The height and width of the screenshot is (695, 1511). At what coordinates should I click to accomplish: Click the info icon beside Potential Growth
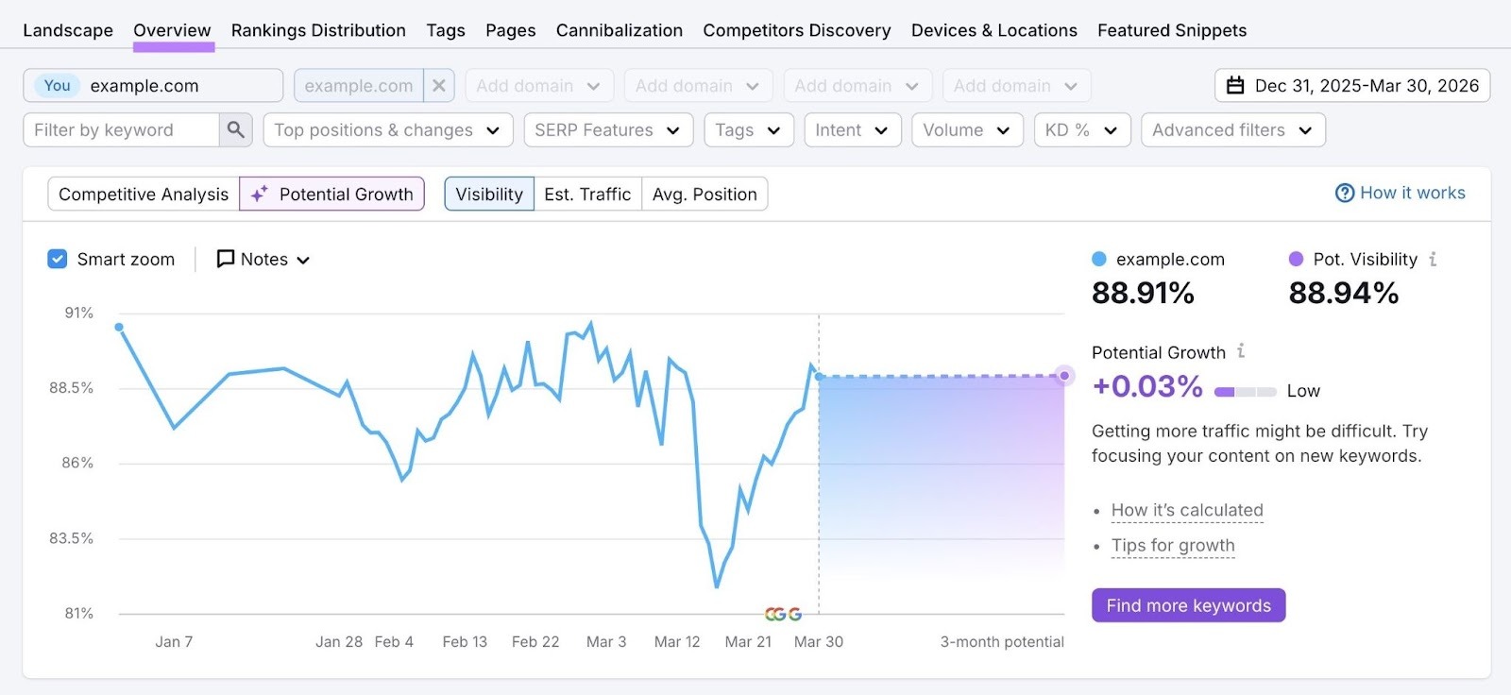[x=1241, y=351]
